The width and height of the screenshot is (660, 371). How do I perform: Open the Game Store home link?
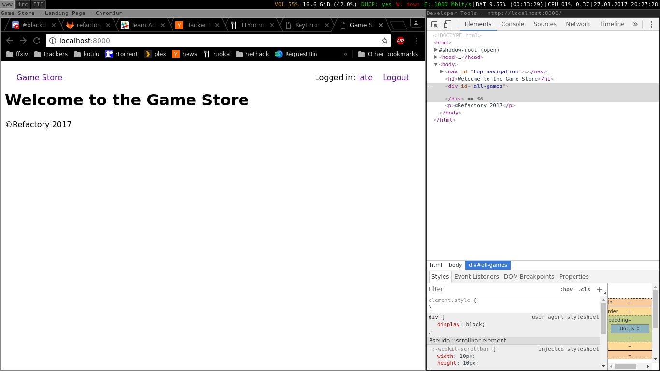39,77
